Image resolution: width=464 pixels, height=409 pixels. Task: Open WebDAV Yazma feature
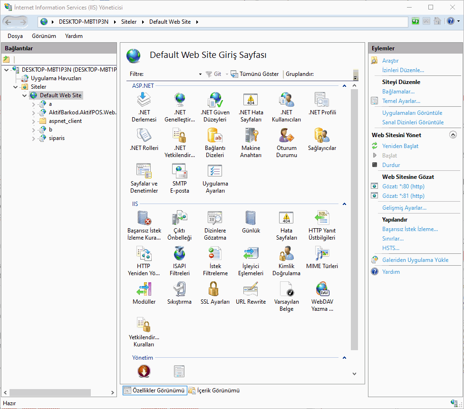tap(322, 297)
